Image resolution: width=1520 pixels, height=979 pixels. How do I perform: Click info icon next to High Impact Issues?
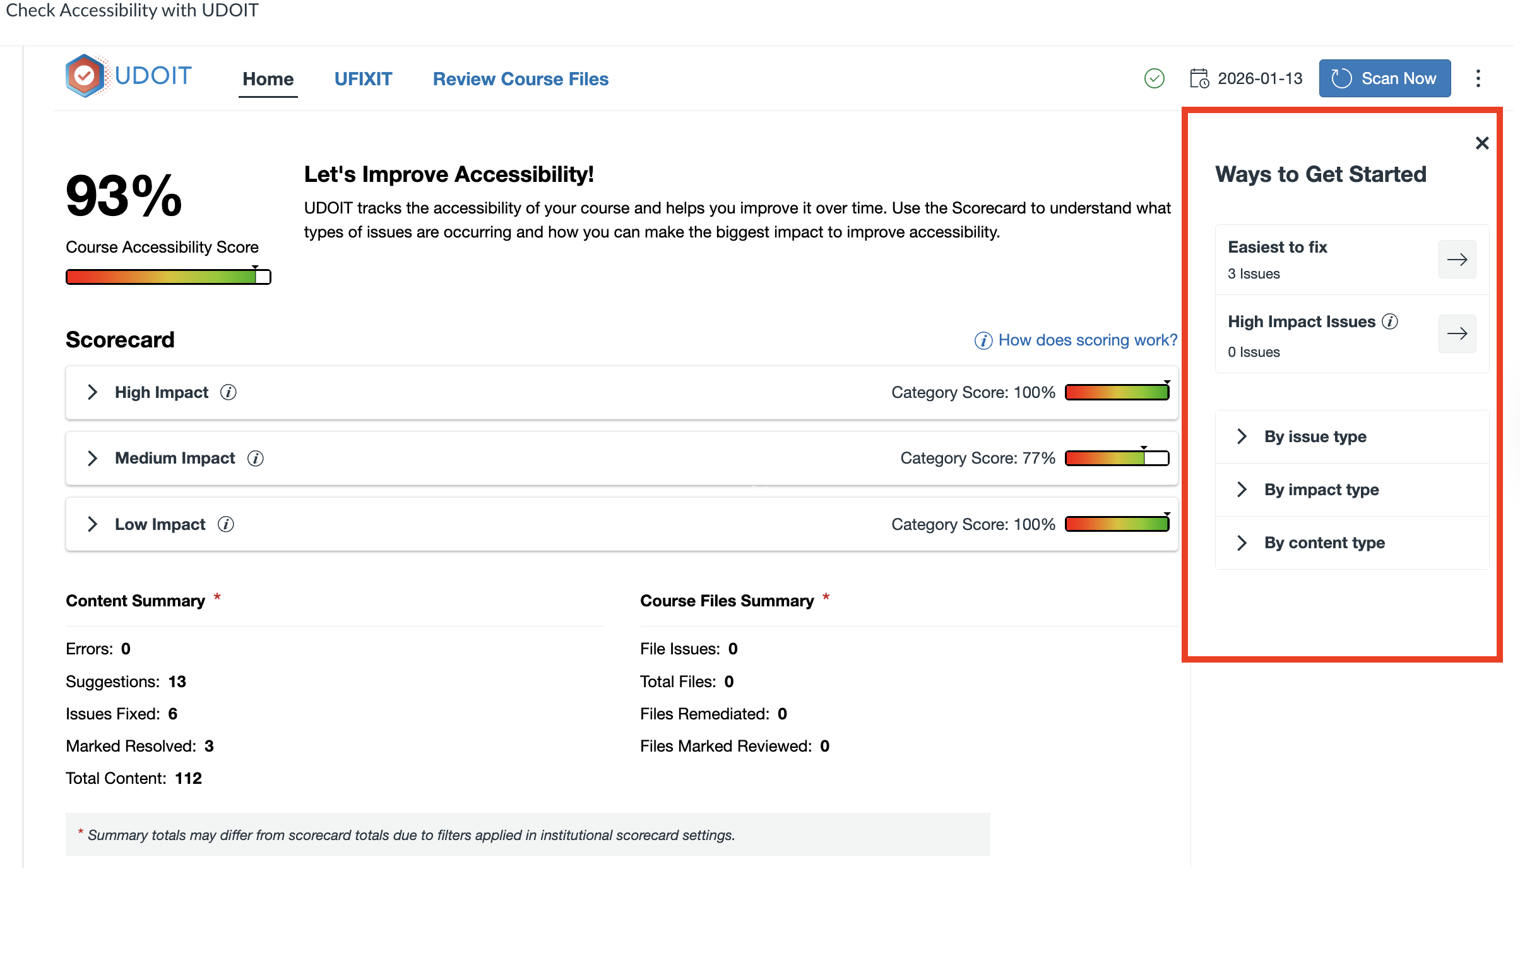coord(1389,321)
